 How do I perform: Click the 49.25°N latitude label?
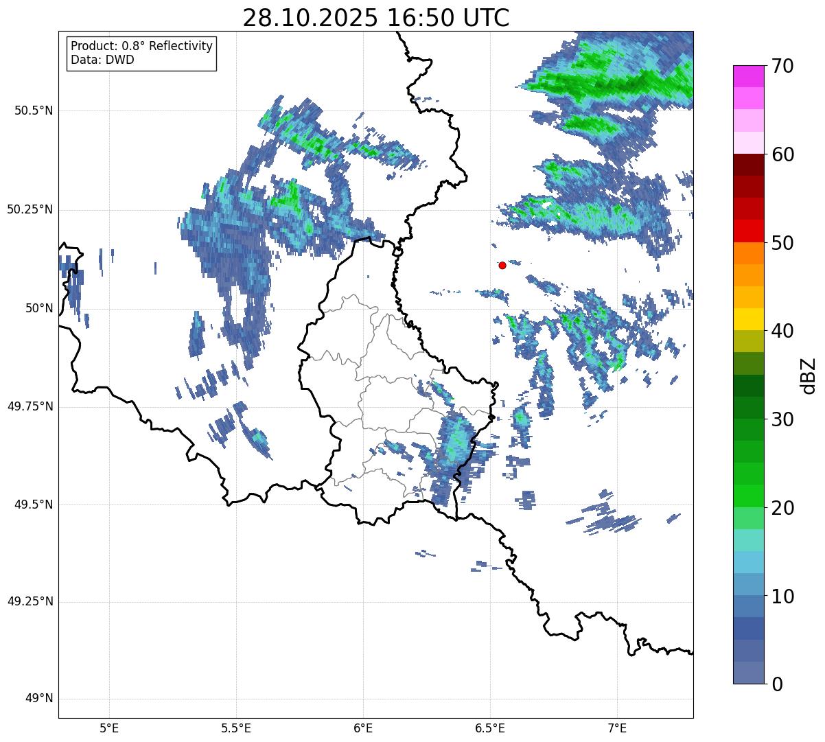click(30, 602)
